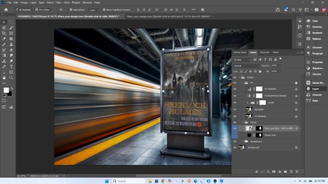Create new group folder icon in Layers panel
Image resolution: width=328 pixels, height=184 pixels.
click(285, 172)
